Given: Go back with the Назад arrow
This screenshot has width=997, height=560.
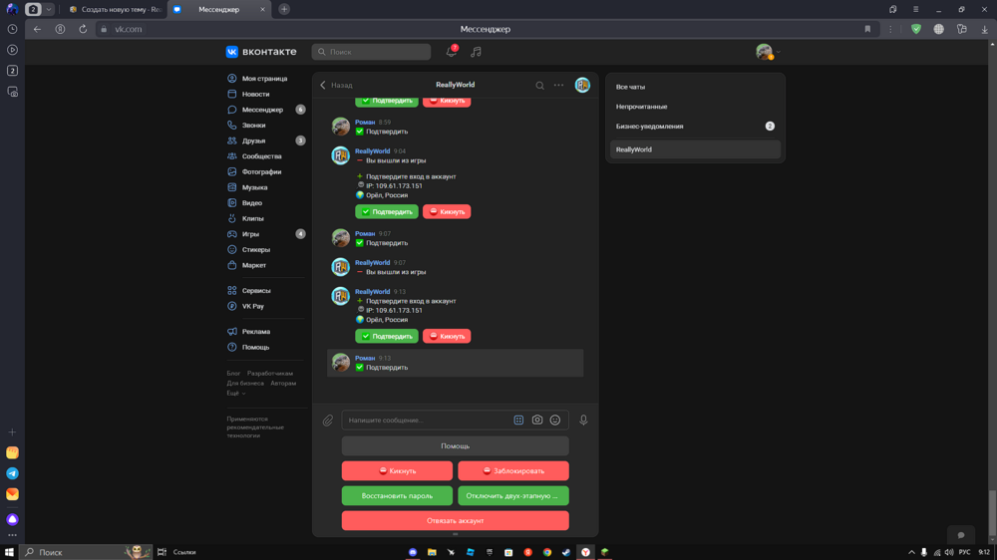Looking at the screenshot, I should (x=336, y=85).
